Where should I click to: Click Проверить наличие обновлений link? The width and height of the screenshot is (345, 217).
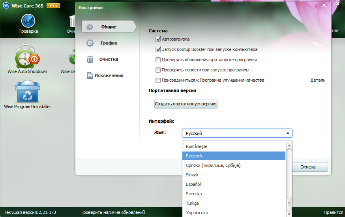point(112,212)
